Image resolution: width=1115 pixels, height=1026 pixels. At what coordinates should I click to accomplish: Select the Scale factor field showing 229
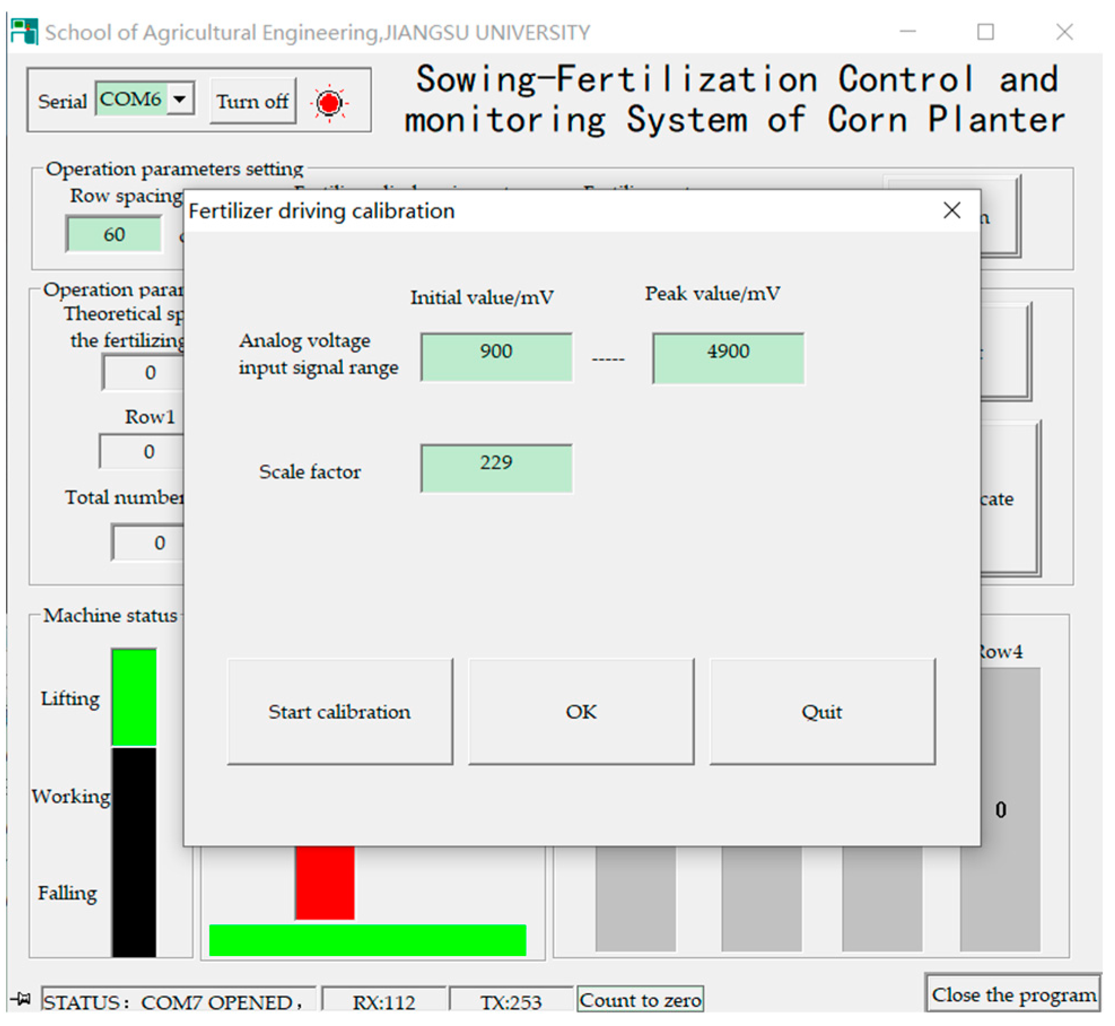coord(496,468)
